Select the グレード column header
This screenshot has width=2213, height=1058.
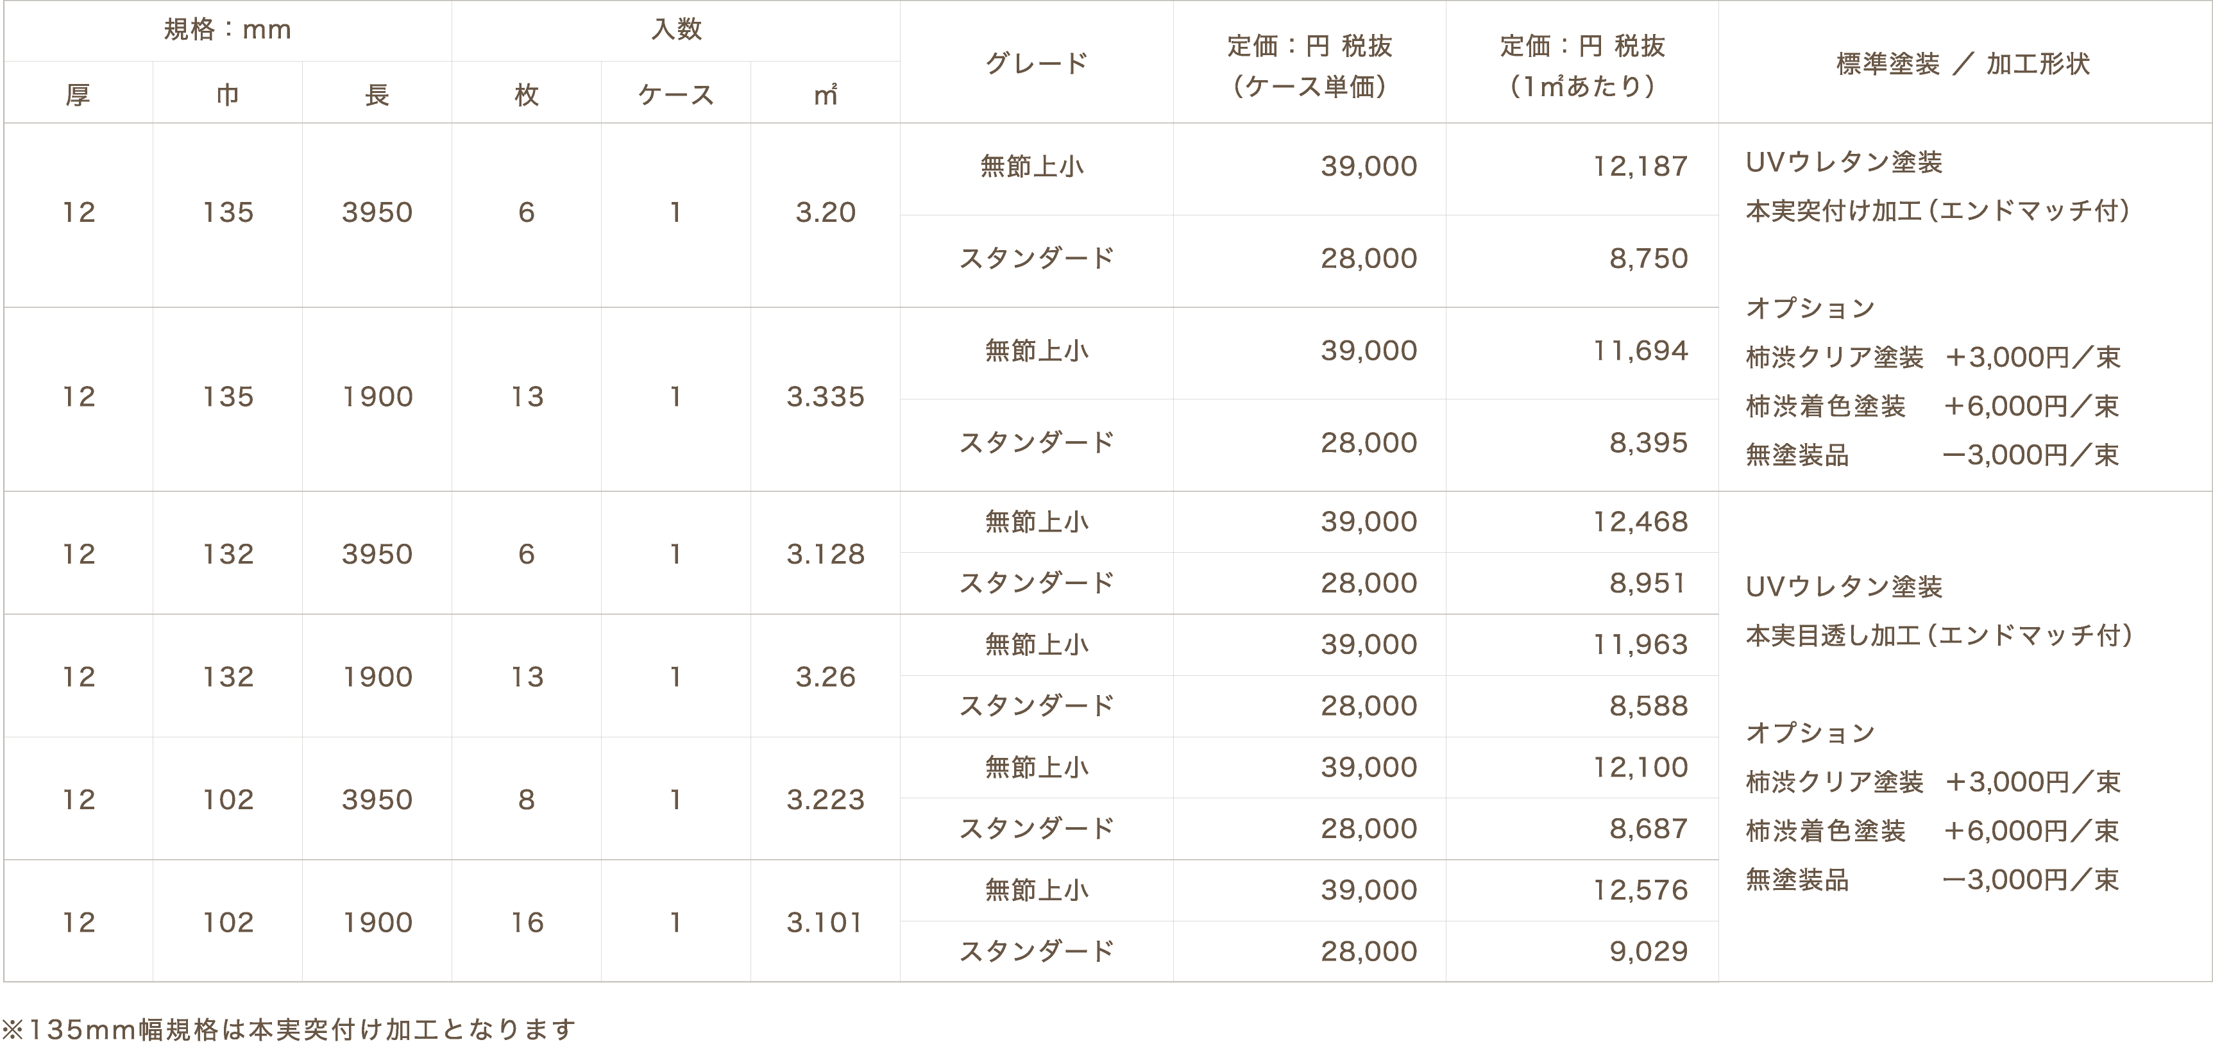pyautogui.click(x=1036, y=63)
